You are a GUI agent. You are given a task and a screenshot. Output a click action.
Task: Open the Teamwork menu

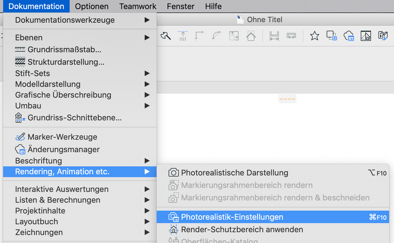[138, 6]
